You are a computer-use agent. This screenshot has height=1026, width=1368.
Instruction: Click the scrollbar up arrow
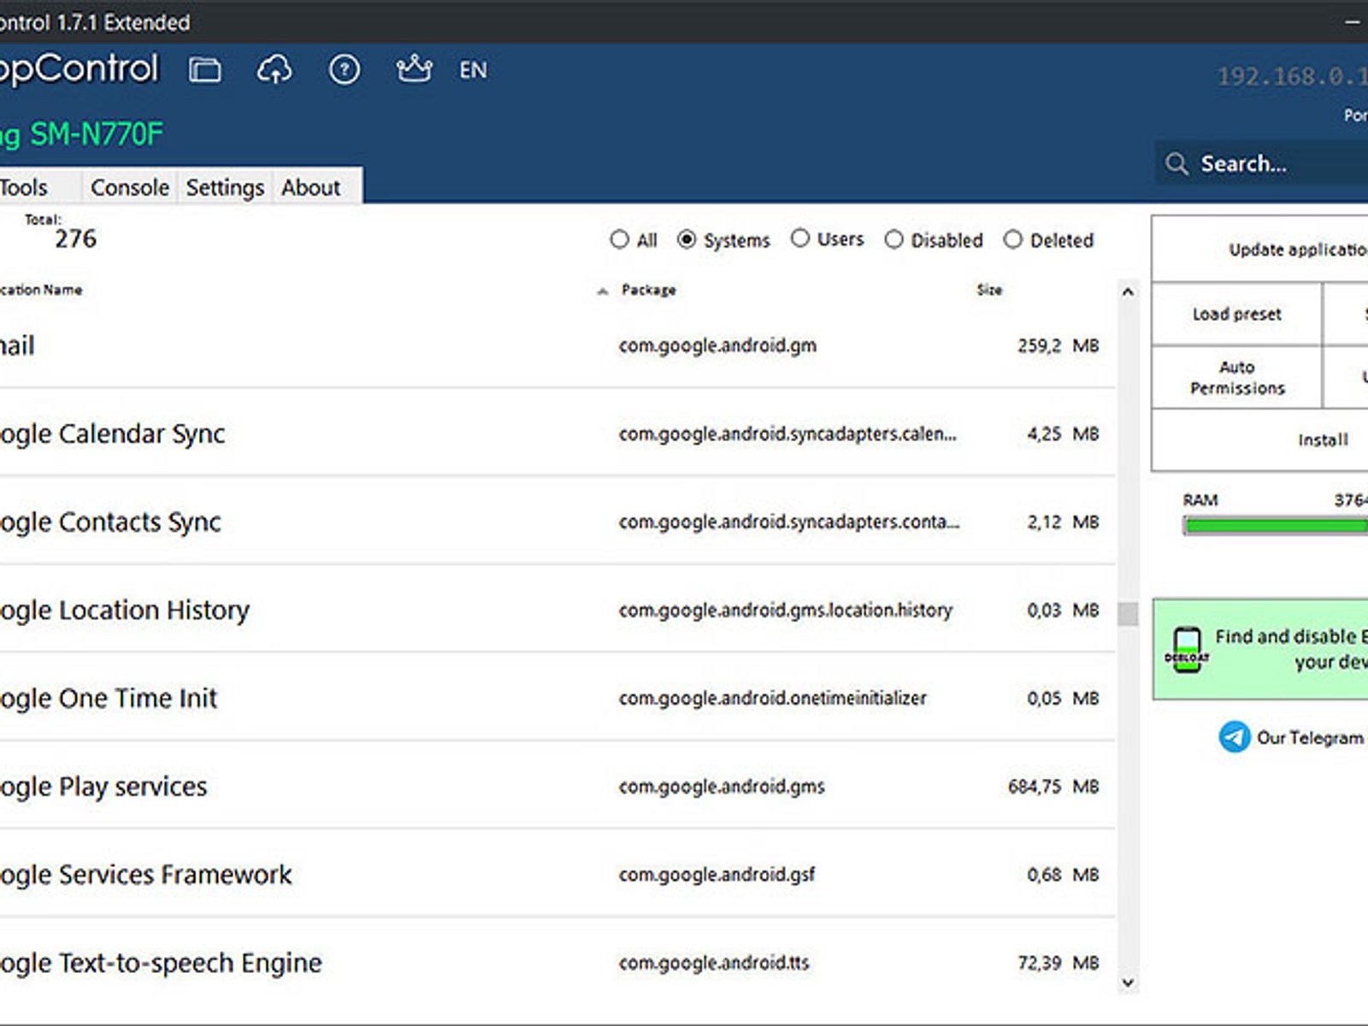tap(1128, 292)
